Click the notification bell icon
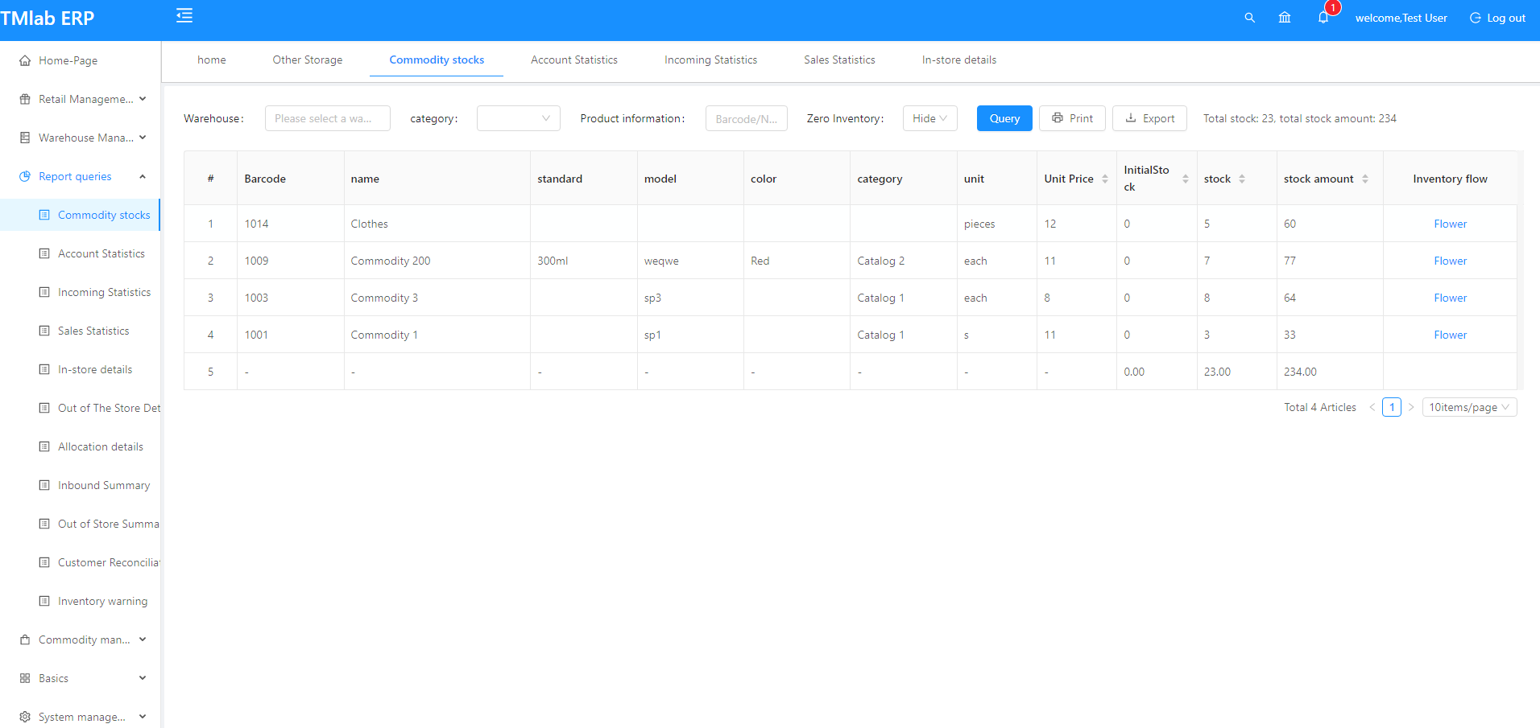The height and width of the screenshot is (728, 1540). (1323, 17)
